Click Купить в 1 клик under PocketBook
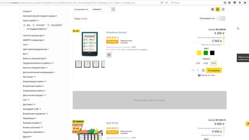Screen dimensions: 249x140 (x=206, y=75)
